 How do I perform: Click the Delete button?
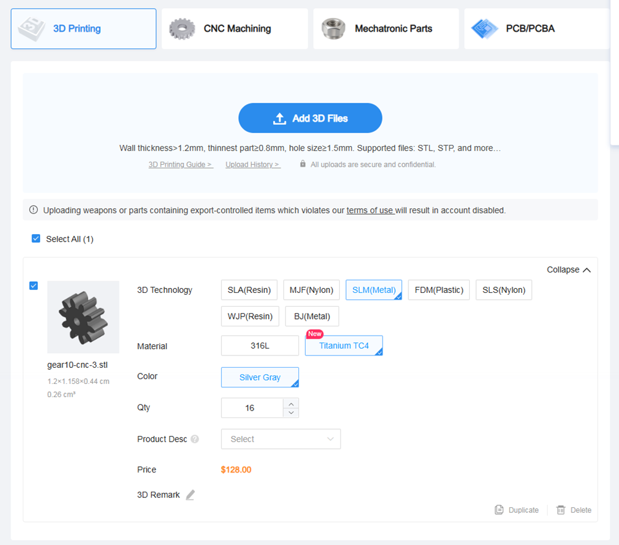[574, 510]
